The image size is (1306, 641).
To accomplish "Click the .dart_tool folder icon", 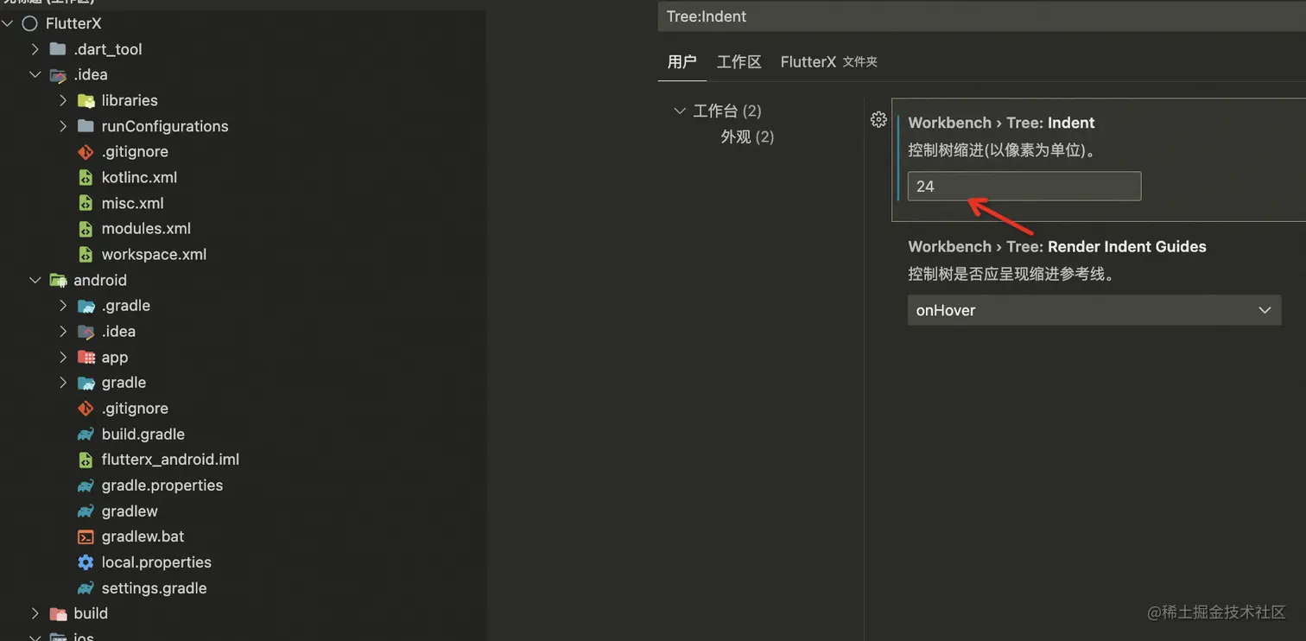I will [x=58, y=49].
